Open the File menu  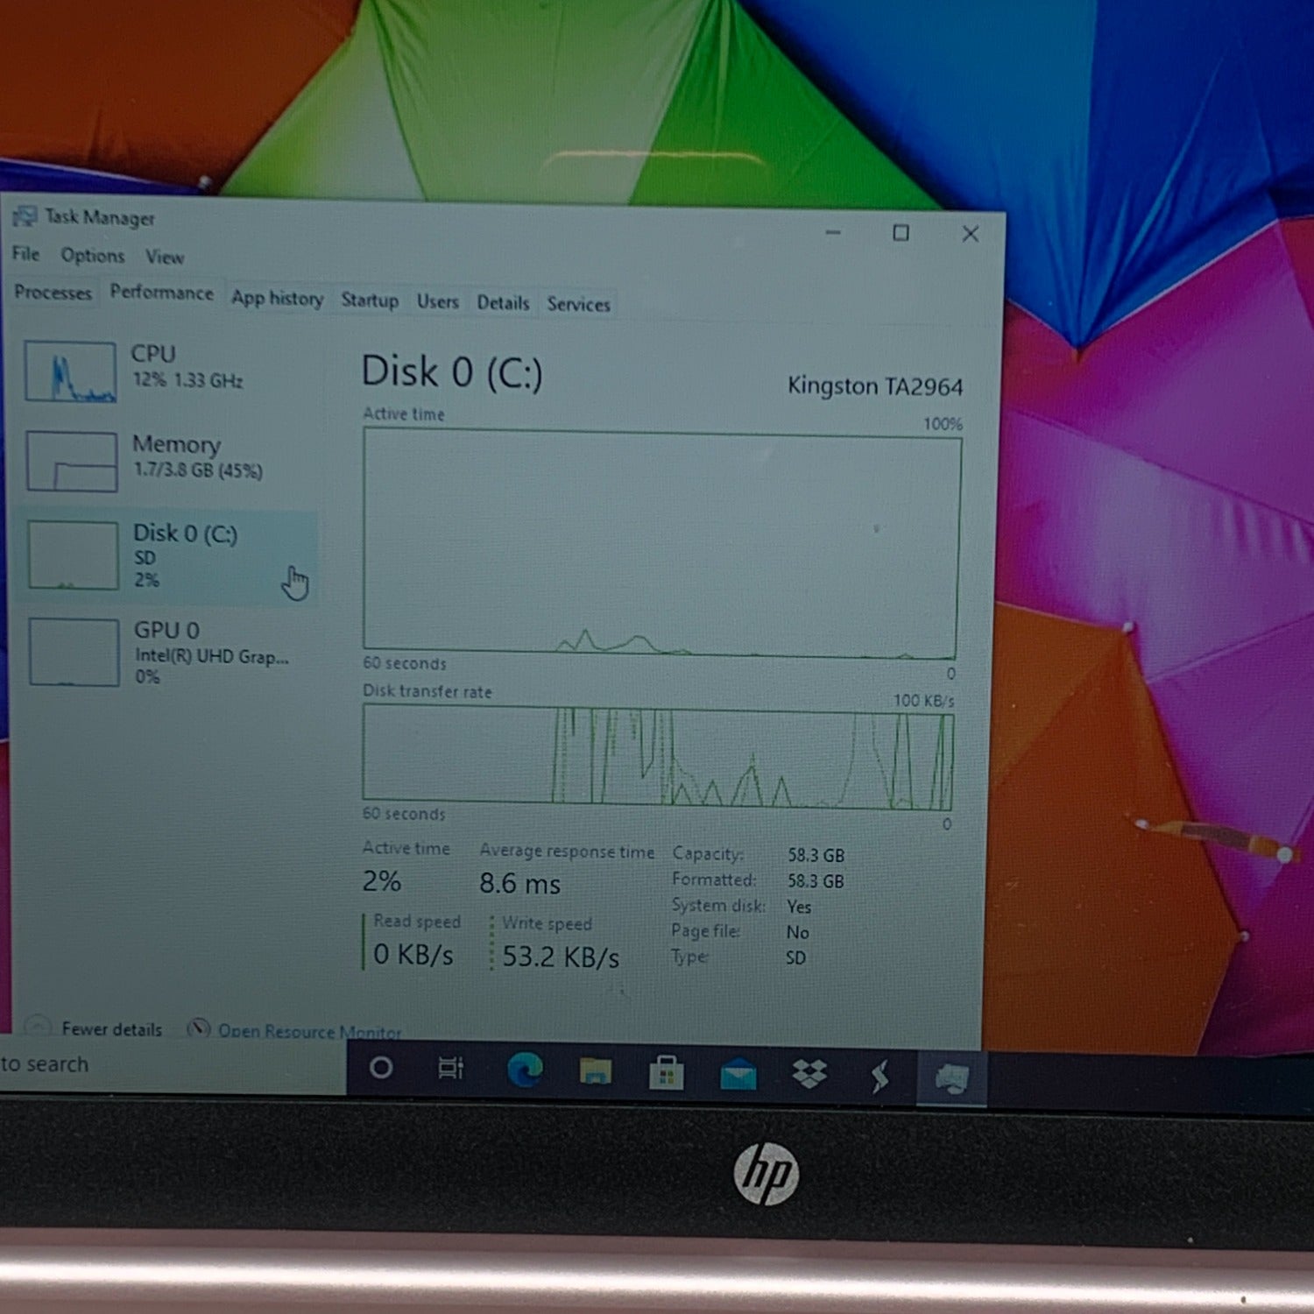[x=25, y=254]
